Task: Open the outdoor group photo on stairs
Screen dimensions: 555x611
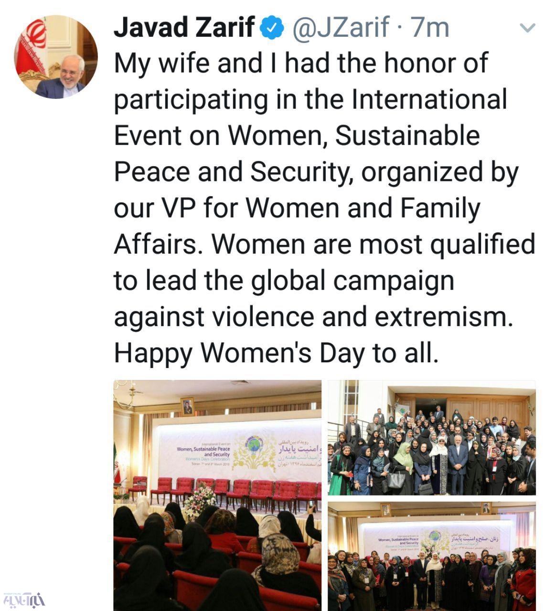Action: tap(432, 438)
